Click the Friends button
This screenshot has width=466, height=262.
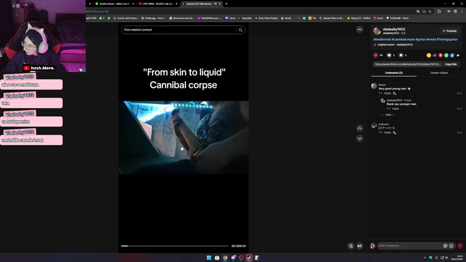pos(449,31)
